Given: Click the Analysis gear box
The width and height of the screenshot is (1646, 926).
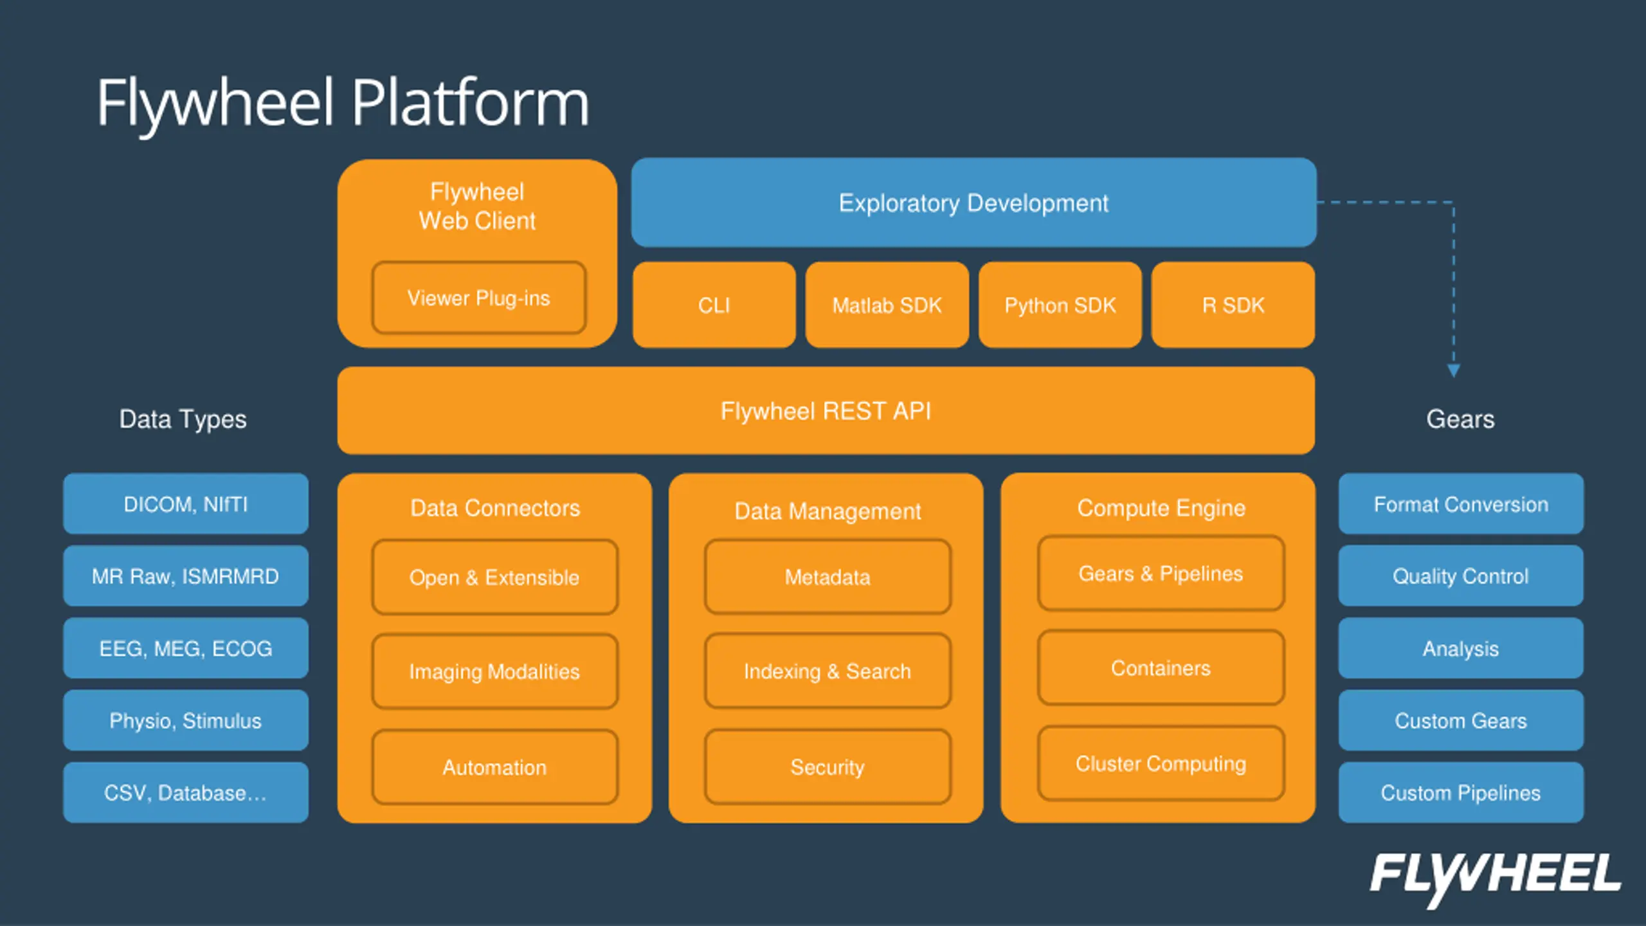Looking at the screenshot, I should click(x=1461, y=648).
